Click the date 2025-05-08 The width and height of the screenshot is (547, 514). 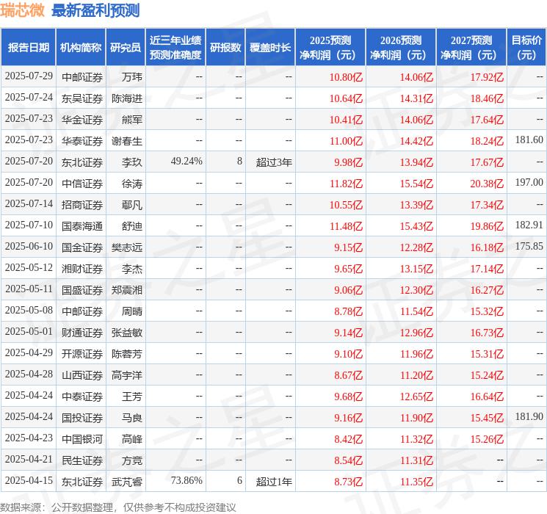click(x=29, y=310)
